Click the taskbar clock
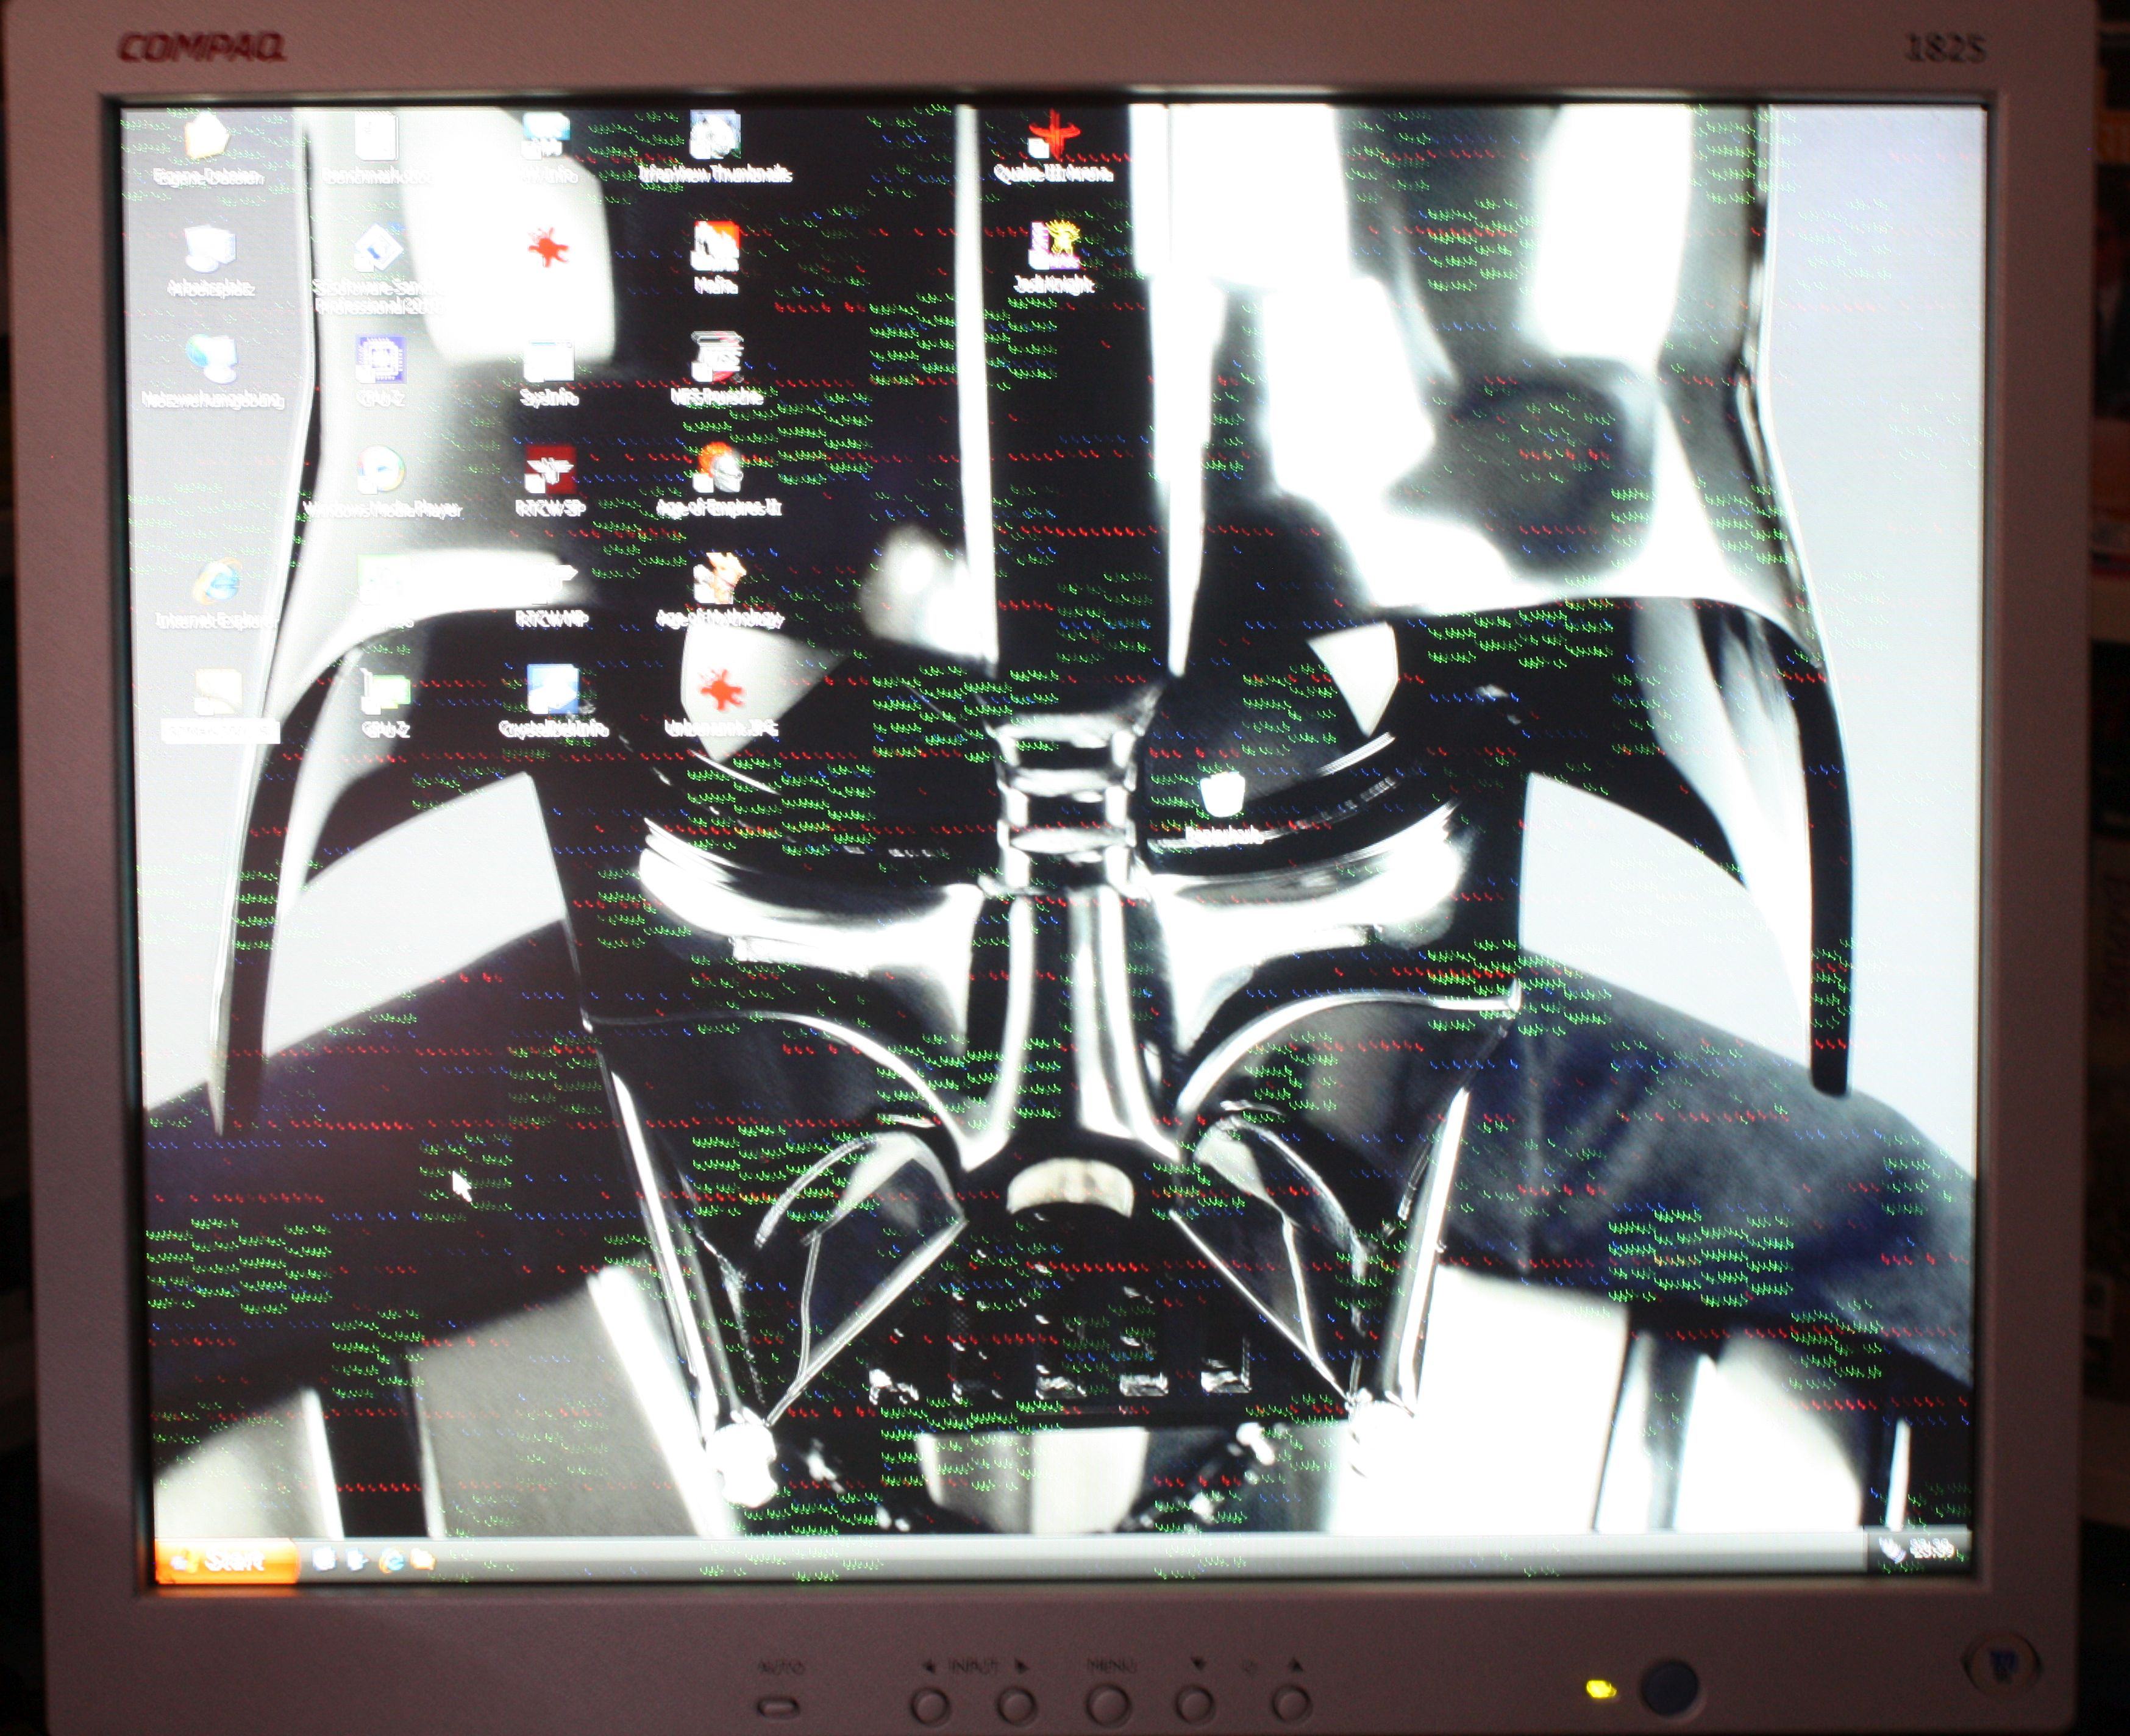The height and width of the screenshot is (1736, 2130). pyautogui.click(x=1931, y=1549)
